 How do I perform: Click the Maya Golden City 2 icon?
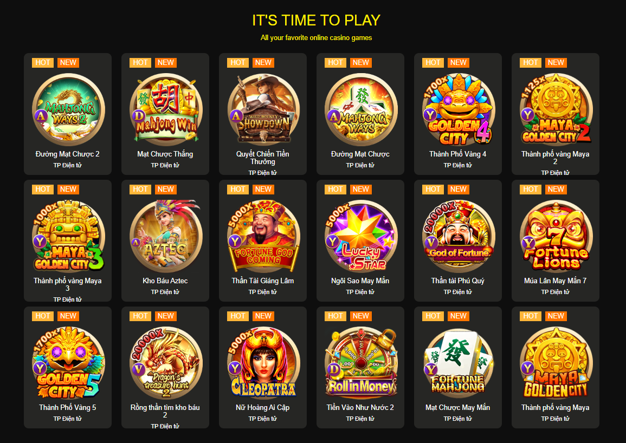coord(556,109)
